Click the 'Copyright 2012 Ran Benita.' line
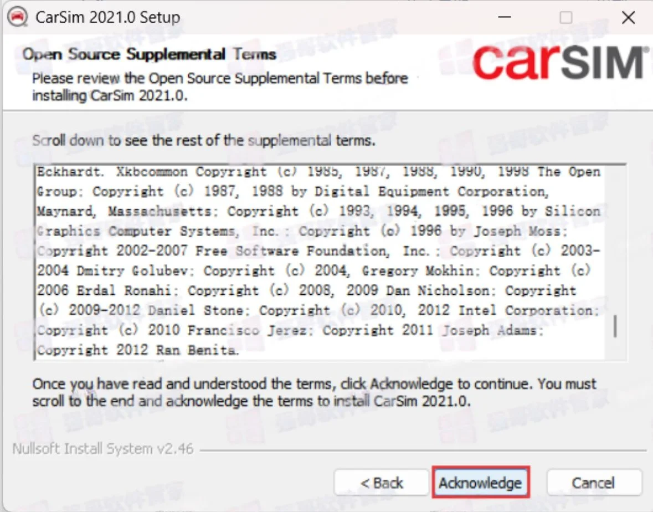This screenshot has width=653, height=512. pos(138,350)
